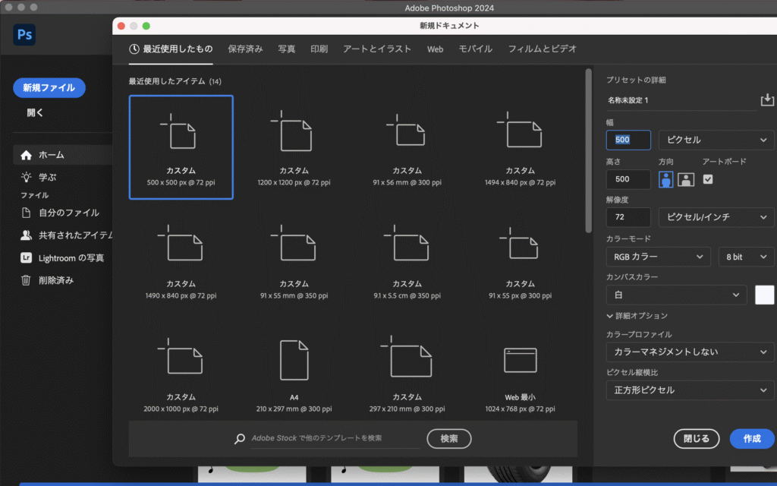Toggle the アートボード checkbox

(708, 179)
